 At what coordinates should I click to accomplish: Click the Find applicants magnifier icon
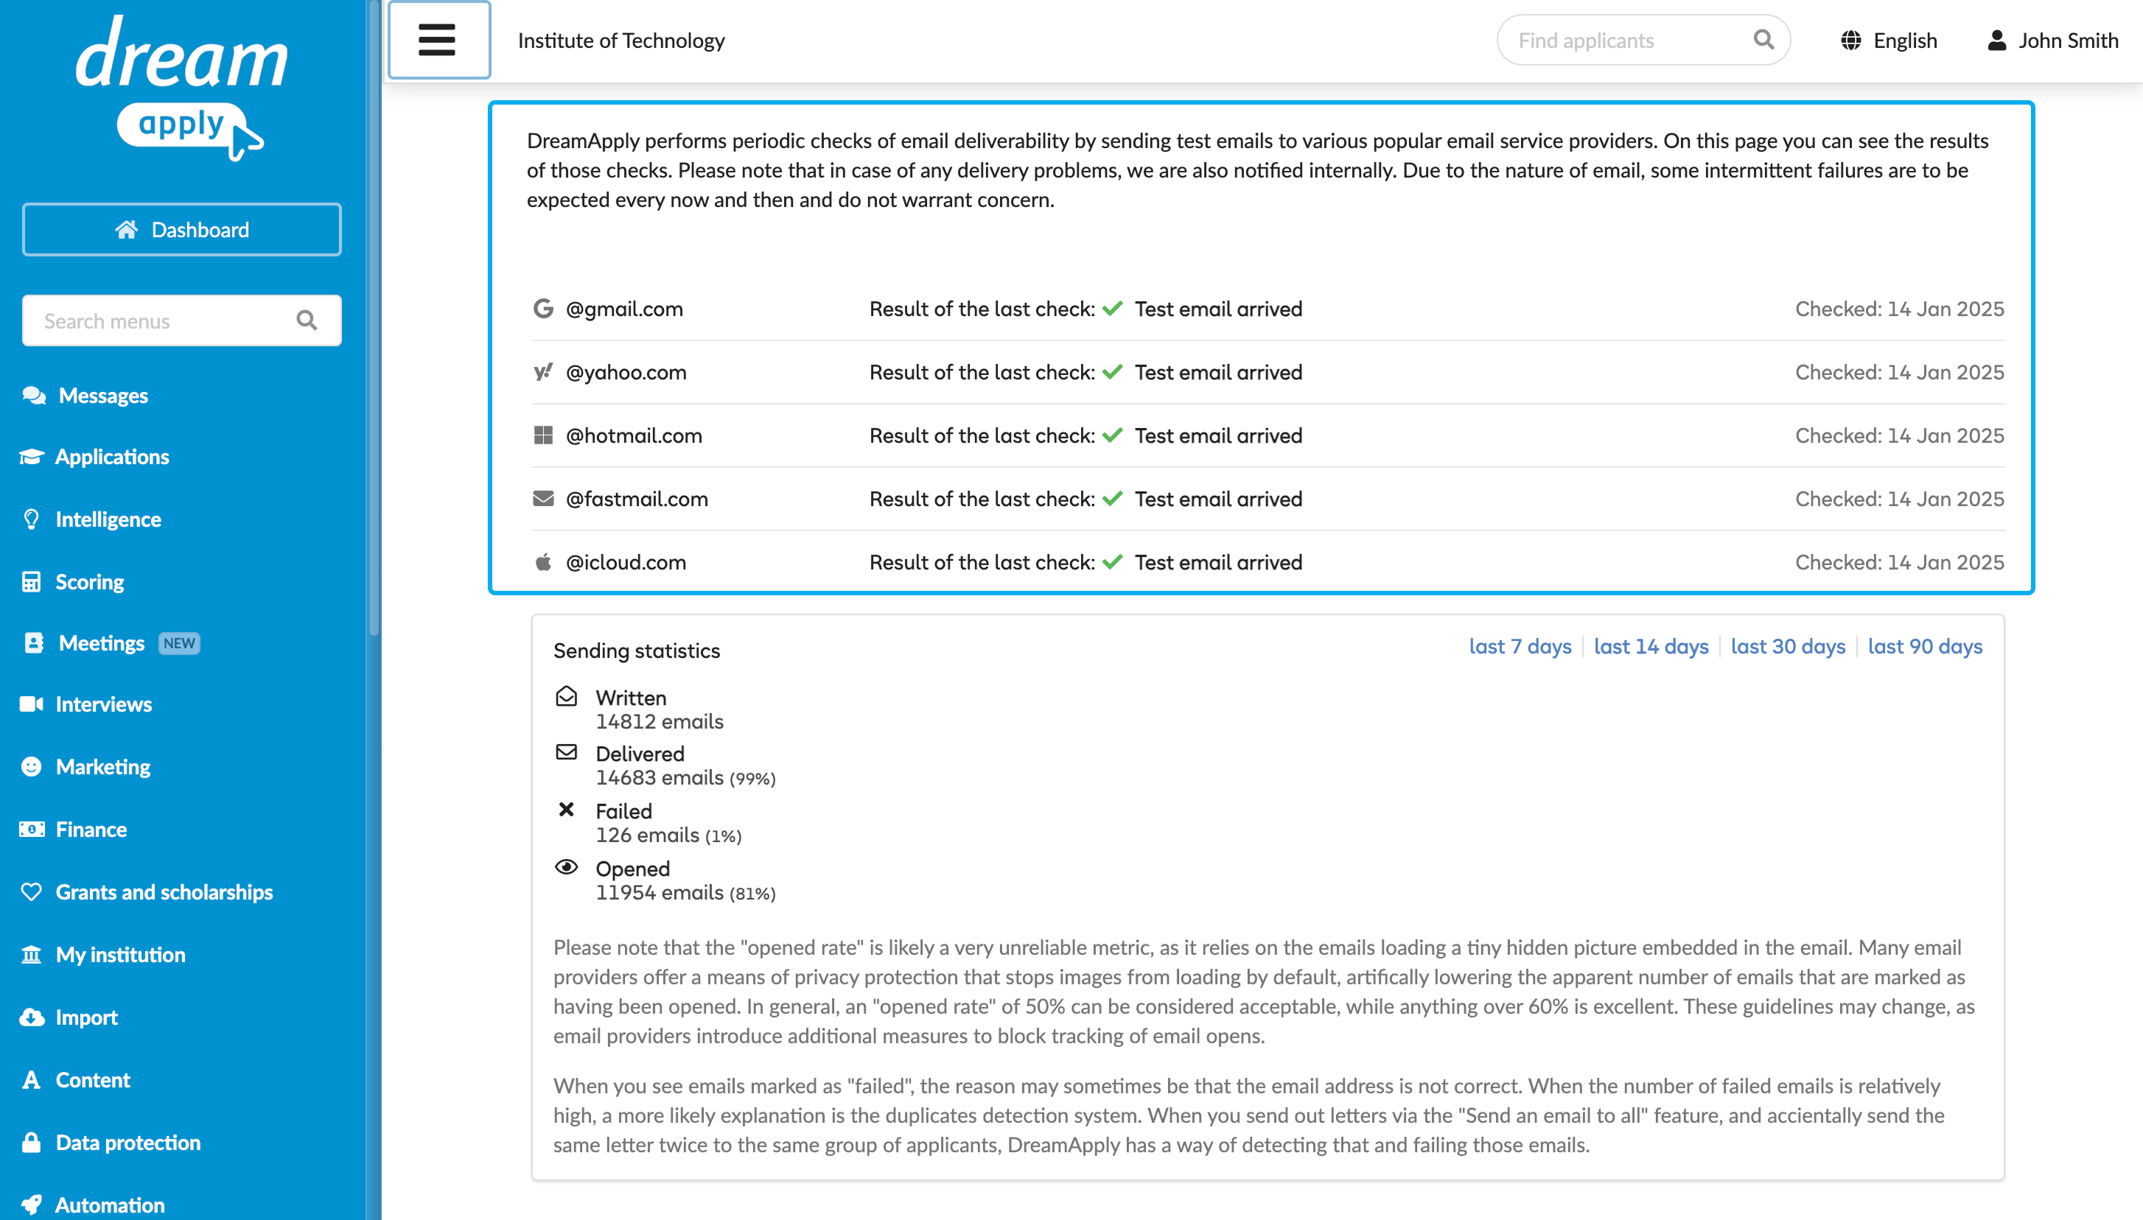(x=1764, y=39)
